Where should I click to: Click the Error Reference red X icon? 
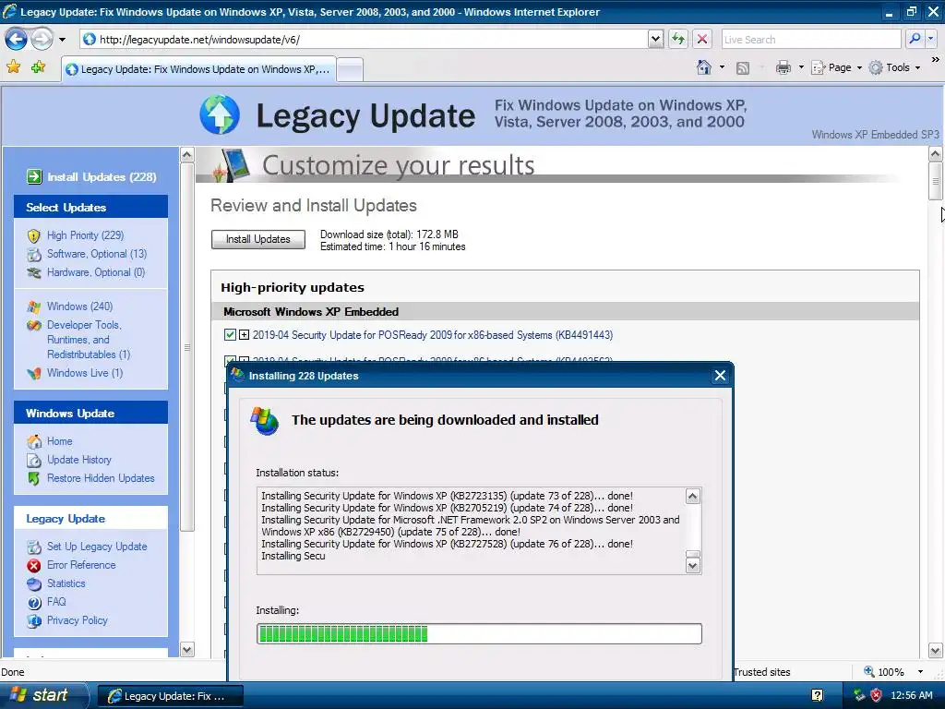(x=34, y=566)
